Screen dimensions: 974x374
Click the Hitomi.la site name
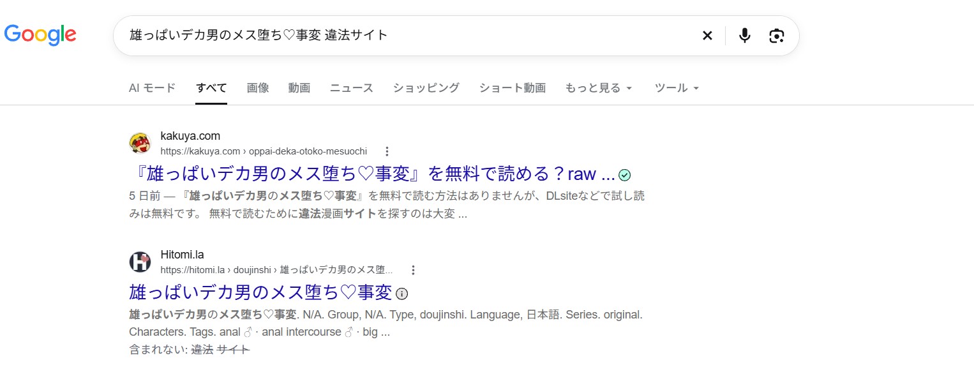tap(182, 255)
